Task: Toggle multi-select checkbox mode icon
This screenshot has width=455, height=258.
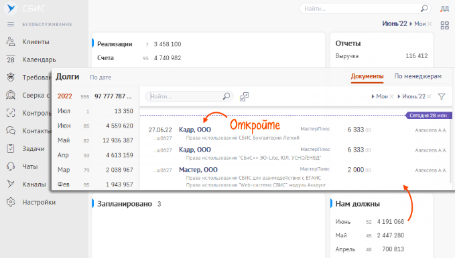Action: click(245, 97)
